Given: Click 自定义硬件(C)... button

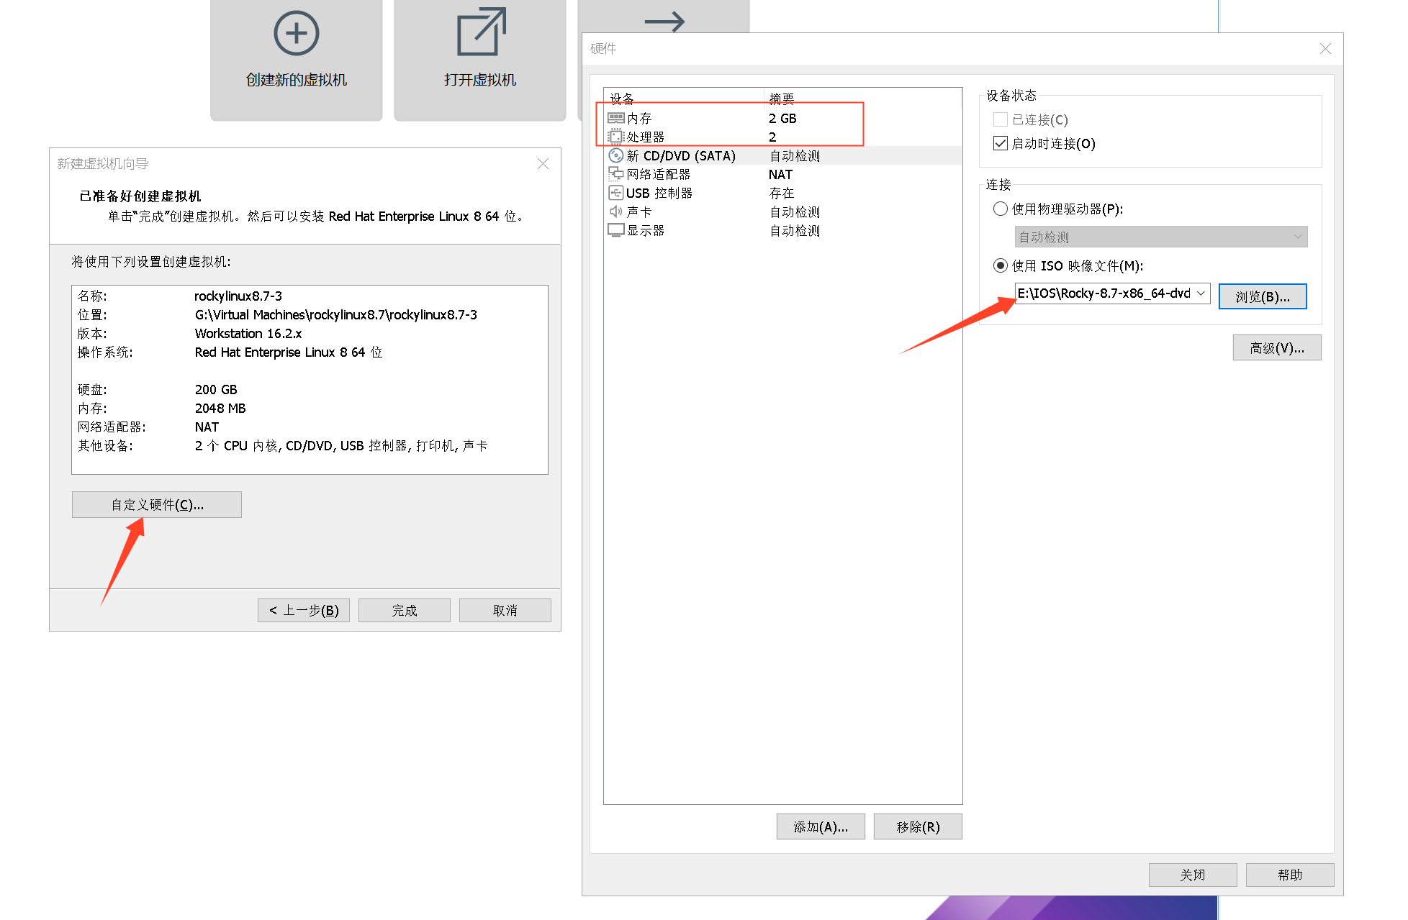Looking at the screenshot, I should pyautogui.click(x=157, y=505).
